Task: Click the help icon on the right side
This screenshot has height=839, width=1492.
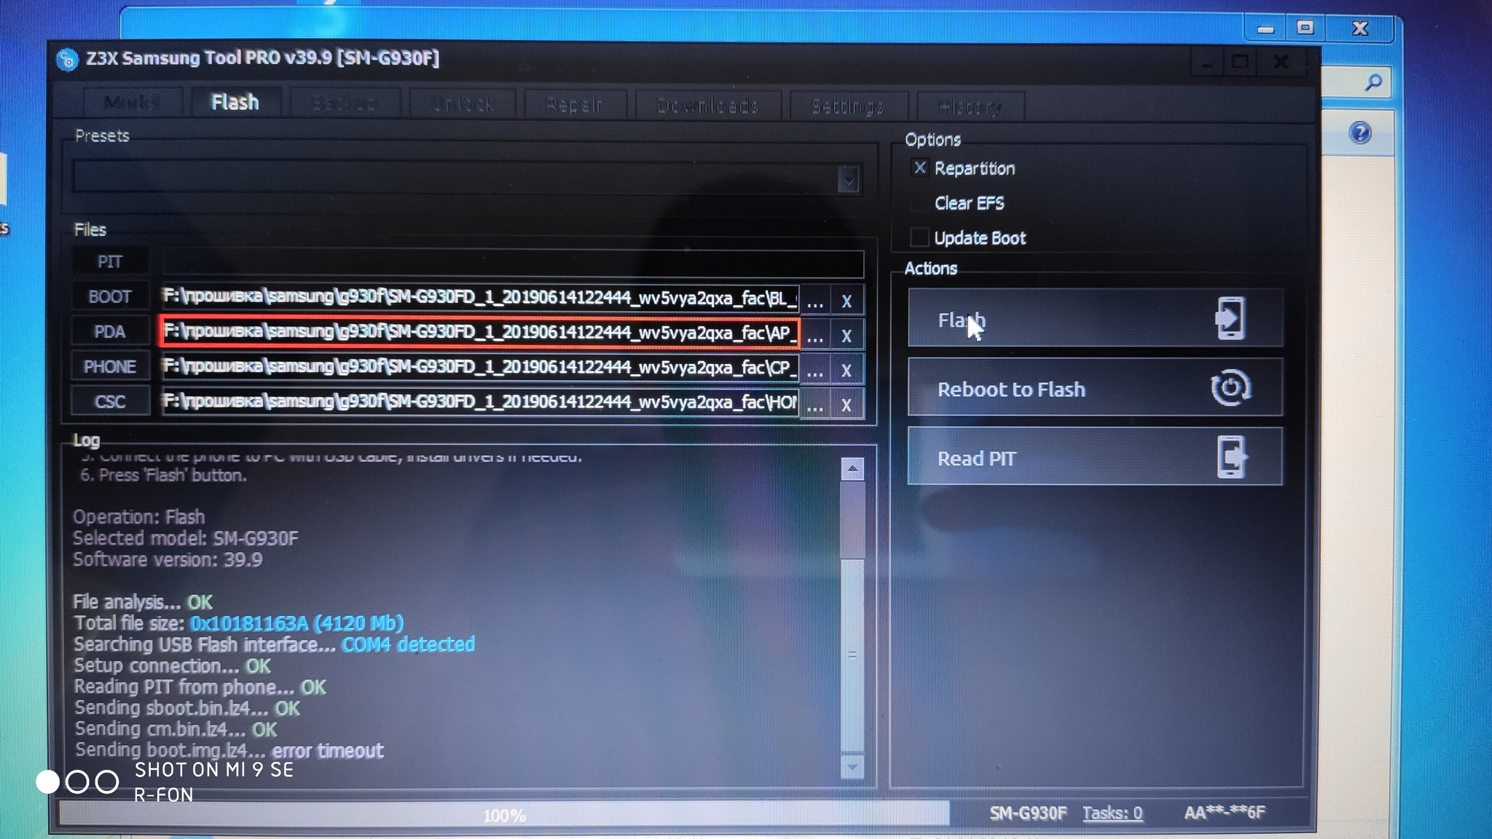Action: click(1361, 133)
